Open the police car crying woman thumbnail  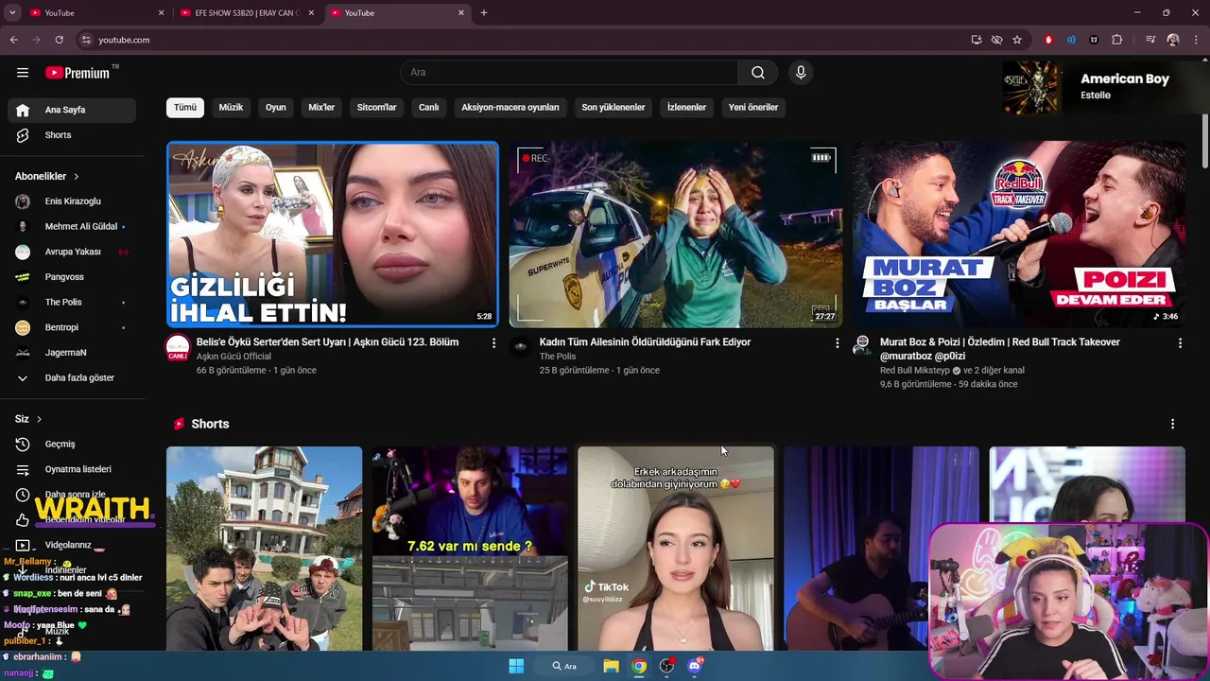676,235
